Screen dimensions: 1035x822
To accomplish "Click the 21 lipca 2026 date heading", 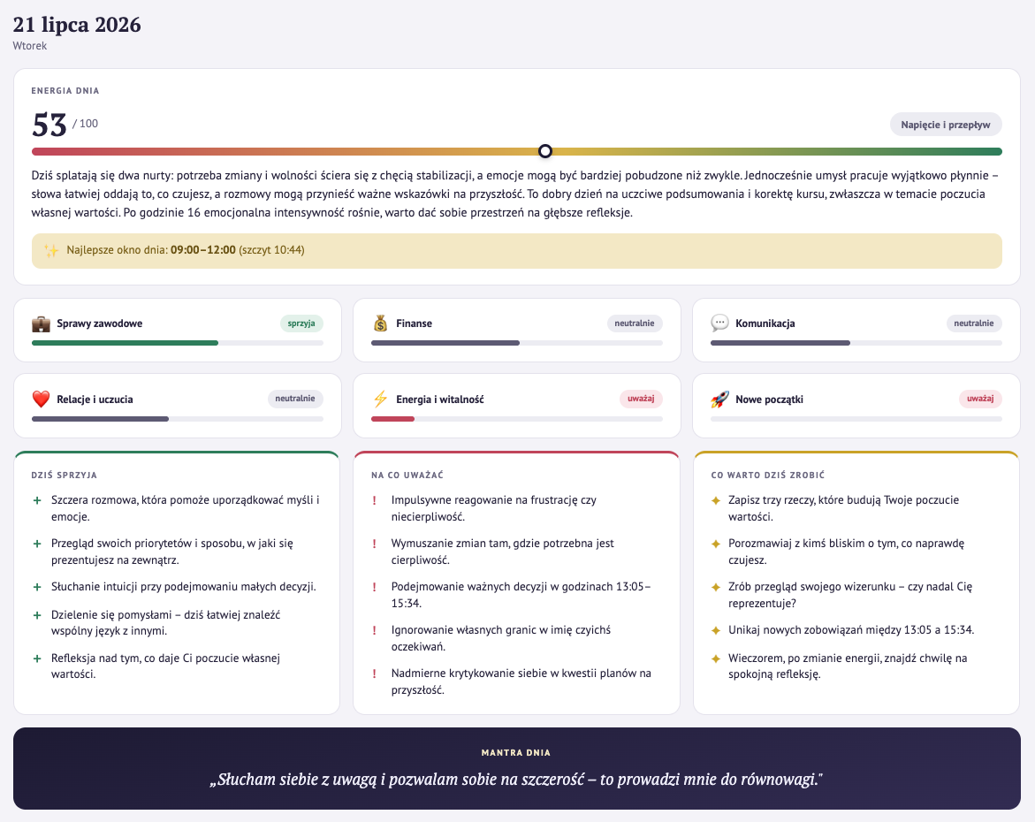I will (x=77, y=25).
